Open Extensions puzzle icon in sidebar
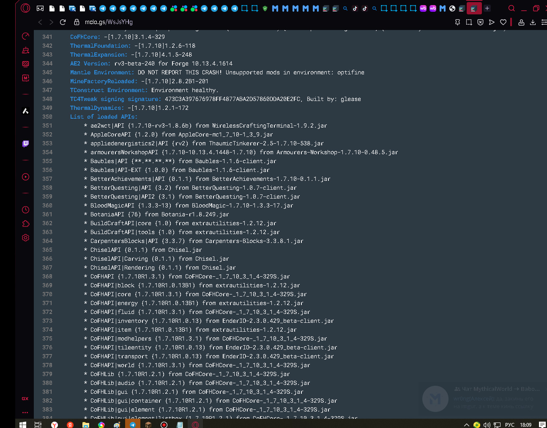The width and height of the screenshot is (547, 428). 25,224
